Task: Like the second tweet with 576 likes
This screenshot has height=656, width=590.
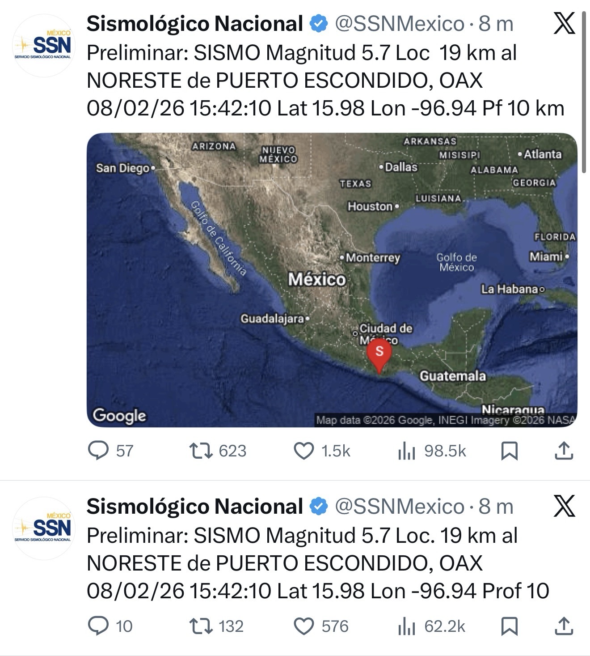Action: coord(304,626)
